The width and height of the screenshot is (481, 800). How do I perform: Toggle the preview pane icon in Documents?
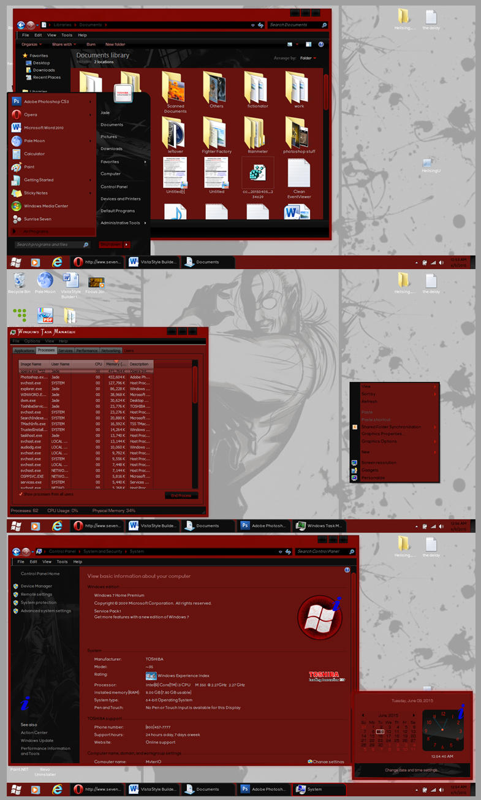pyautogui.click(x=308, y=44)
